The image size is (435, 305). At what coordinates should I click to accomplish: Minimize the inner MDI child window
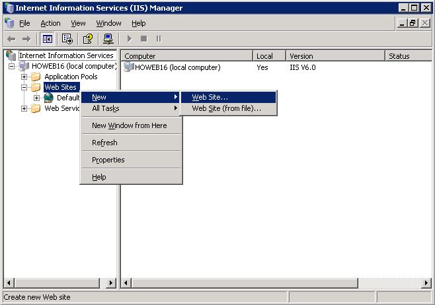pos(402,23)
